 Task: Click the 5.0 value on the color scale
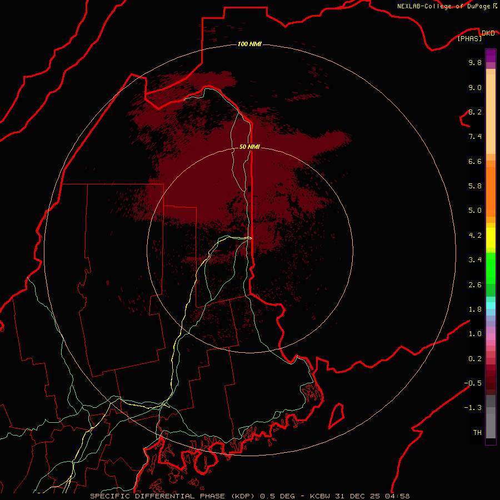click(475, 211)
